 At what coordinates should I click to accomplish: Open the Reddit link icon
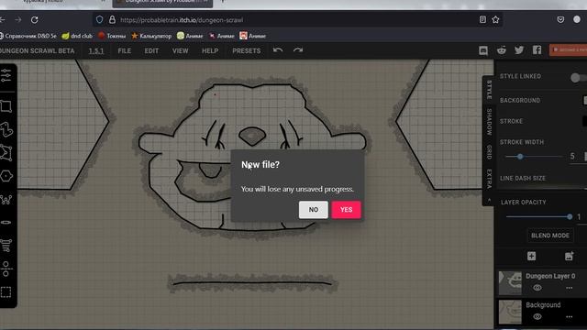point(502,50)
